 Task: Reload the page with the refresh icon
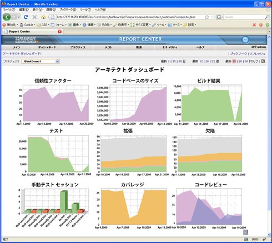click(26, 17)
